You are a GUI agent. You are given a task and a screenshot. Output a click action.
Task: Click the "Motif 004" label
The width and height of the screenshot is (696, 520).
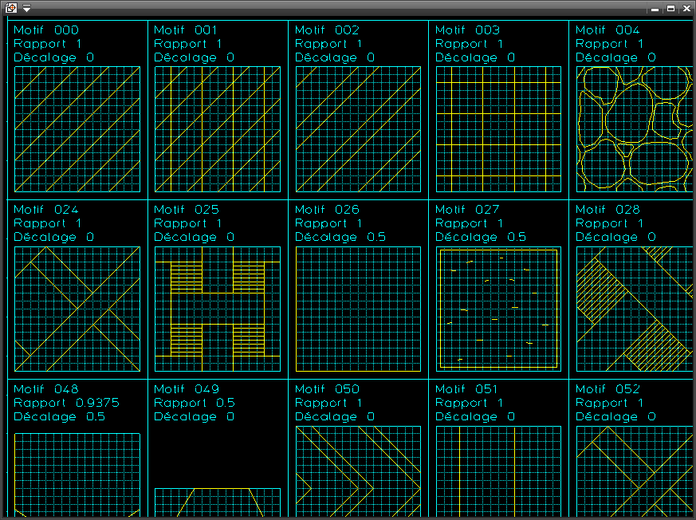coord(608,30)
